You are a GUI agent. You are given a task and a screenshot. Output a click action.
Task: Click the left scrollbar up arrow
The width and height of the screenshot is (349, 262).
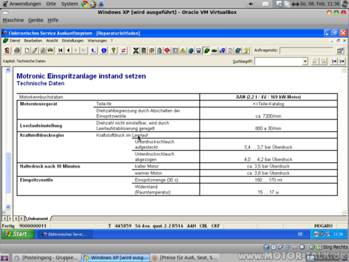[x=8, y=70]
